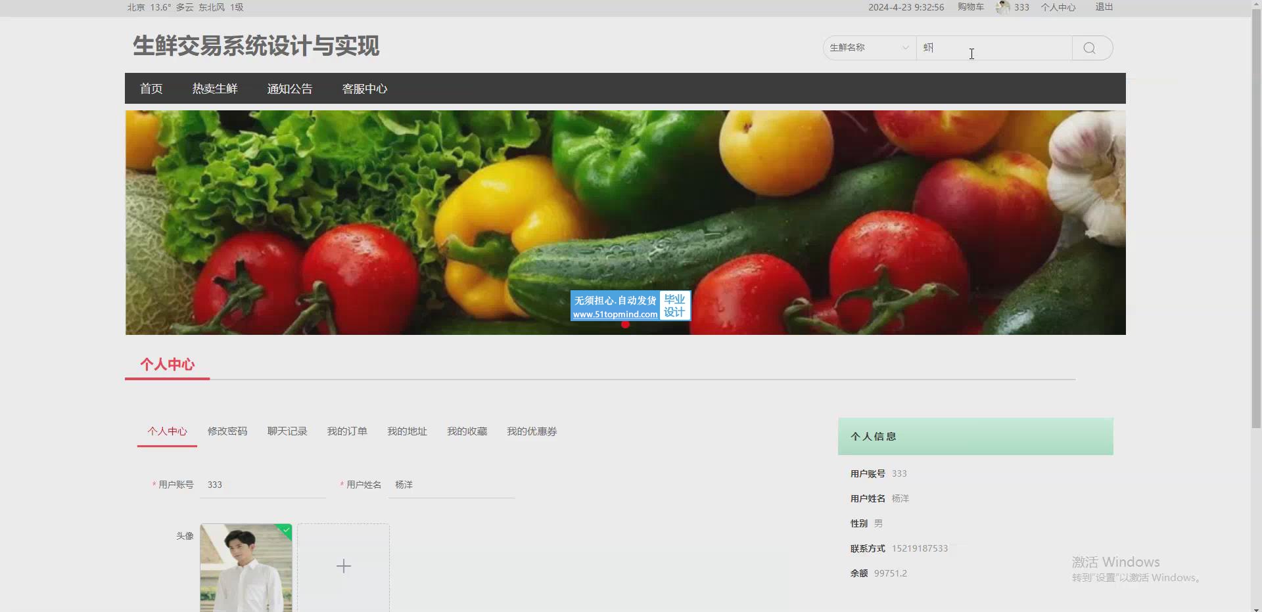The height and width of the screenshot is (612, 1262).
Task: Click the vegetable banner image
Action: pos(625,223)
